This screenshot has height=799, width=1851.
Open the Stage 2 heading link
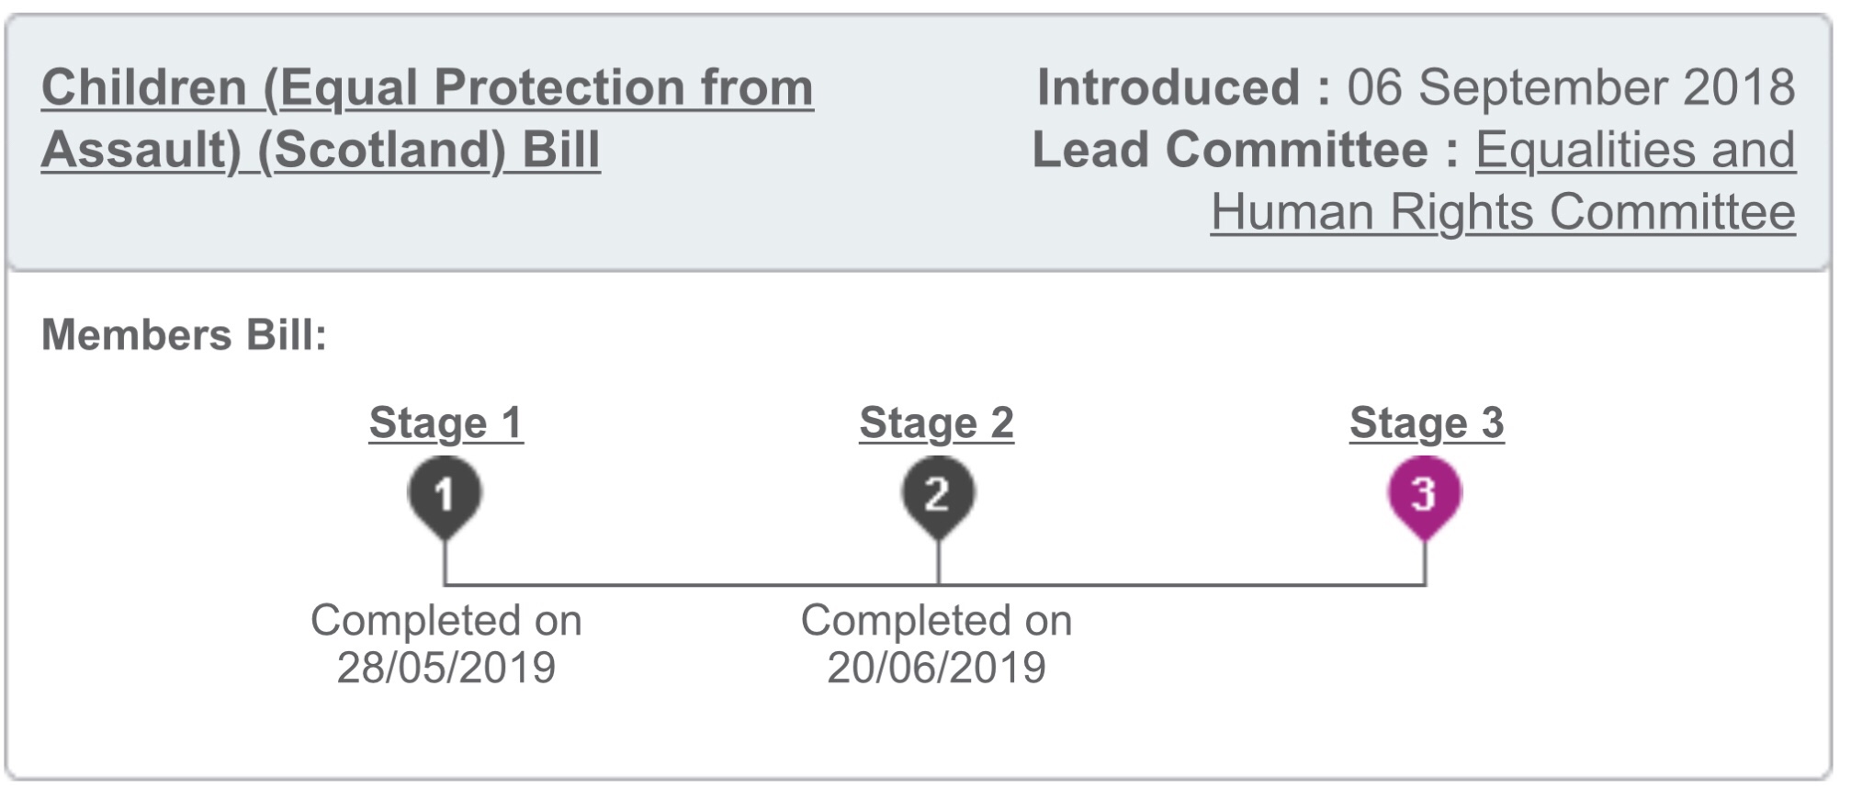(936, 423)
